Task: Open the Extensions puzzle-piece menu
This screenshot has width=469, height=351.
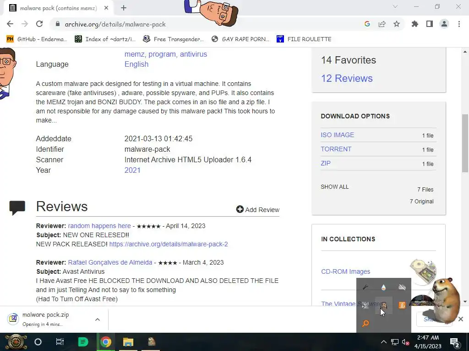Action: [415, 24]
